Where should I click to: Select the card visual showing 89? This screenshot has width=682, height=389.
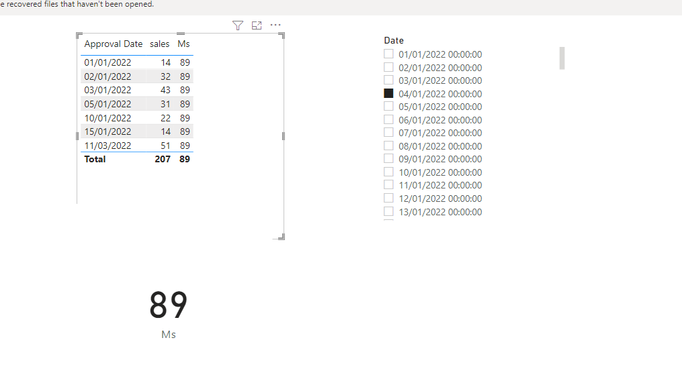click(x=169, y=304)
